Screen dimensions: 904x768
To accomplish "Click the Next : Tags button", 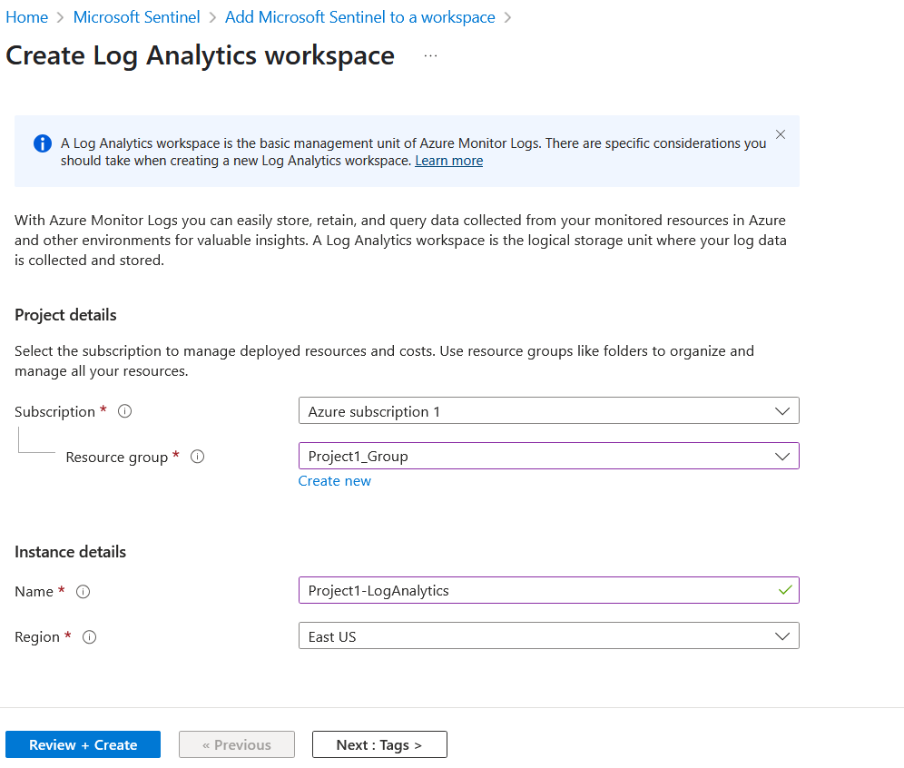I will (x=379, y=744).
